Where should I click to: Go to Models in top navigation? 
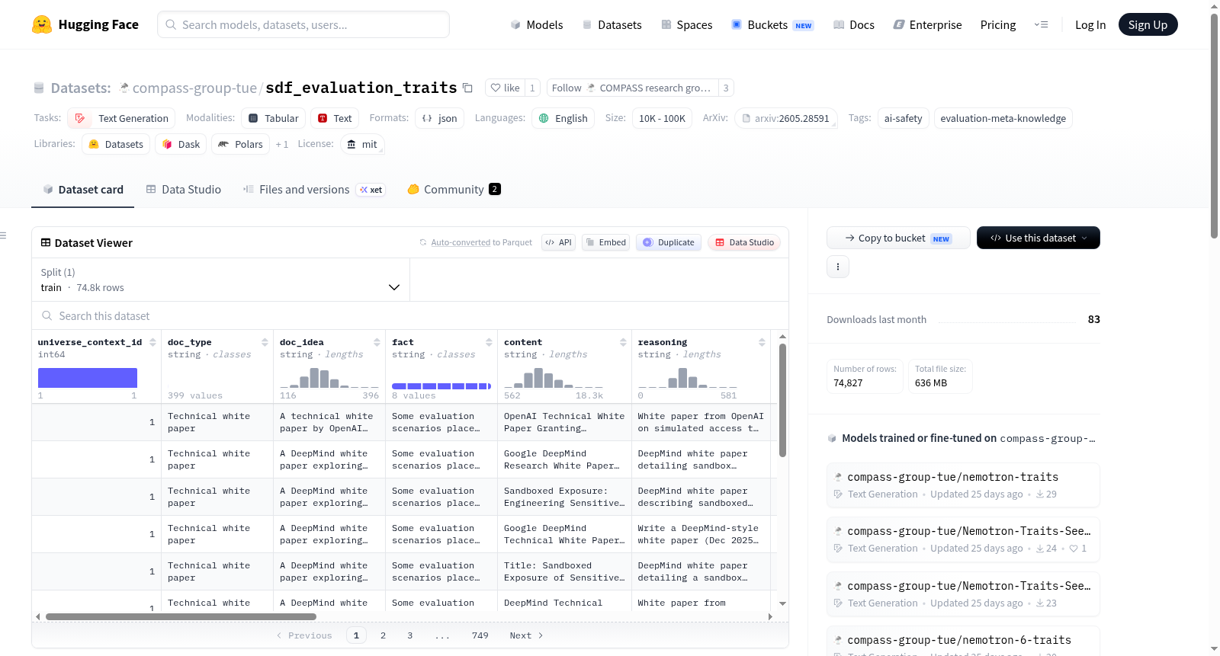pyautogui.click(x=537, y=24)
